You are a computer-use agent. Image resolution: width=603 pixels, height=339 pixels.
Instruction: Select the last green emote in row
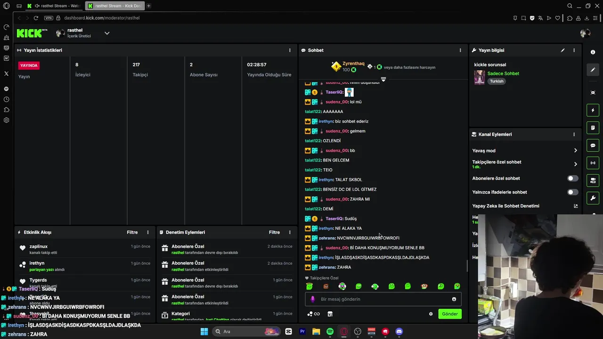click(x=457, y=286)
